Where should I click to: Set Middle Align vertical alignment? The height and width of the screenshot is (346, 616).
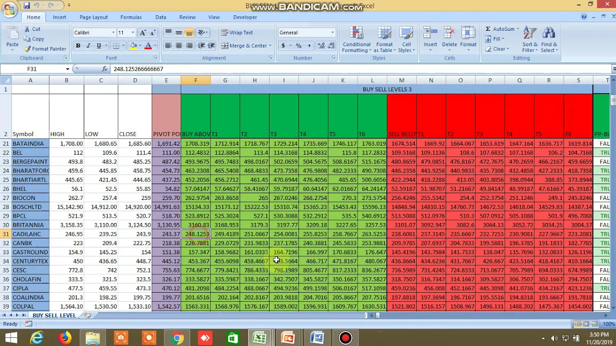pos(179,33)
